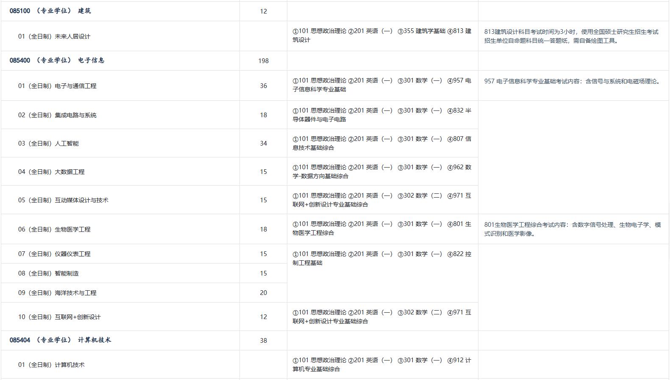
Task: Click the 互联网+创新设计 direction name
Action: tap(59, 317)
